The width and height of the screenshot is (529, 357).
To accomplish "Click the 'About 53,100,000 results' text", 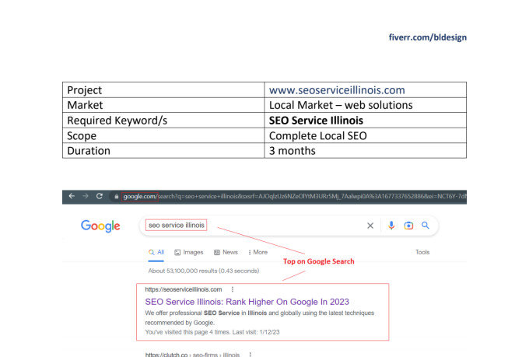I will click(x=204, y=271).
